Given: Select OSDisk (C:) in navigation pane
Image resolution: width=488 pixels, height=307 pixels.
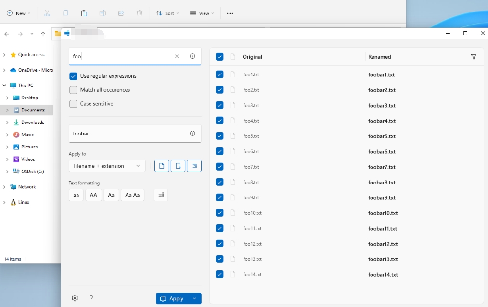Looking at the screenshot, I should (32, 172).
